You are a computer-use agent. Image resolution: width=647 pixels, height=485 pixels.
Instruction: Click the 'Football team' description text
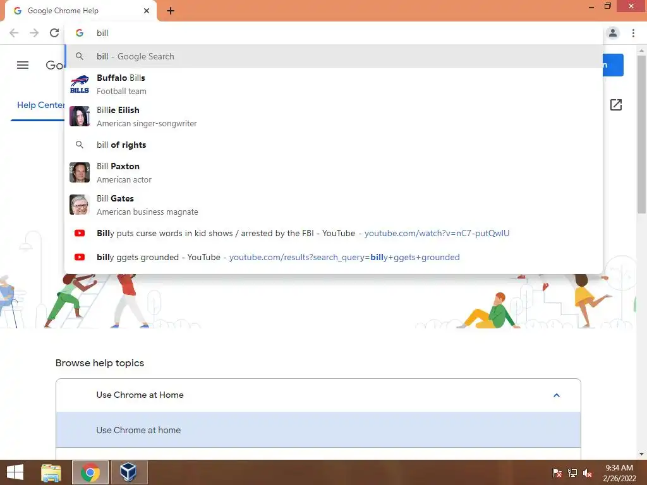(121, 91)
